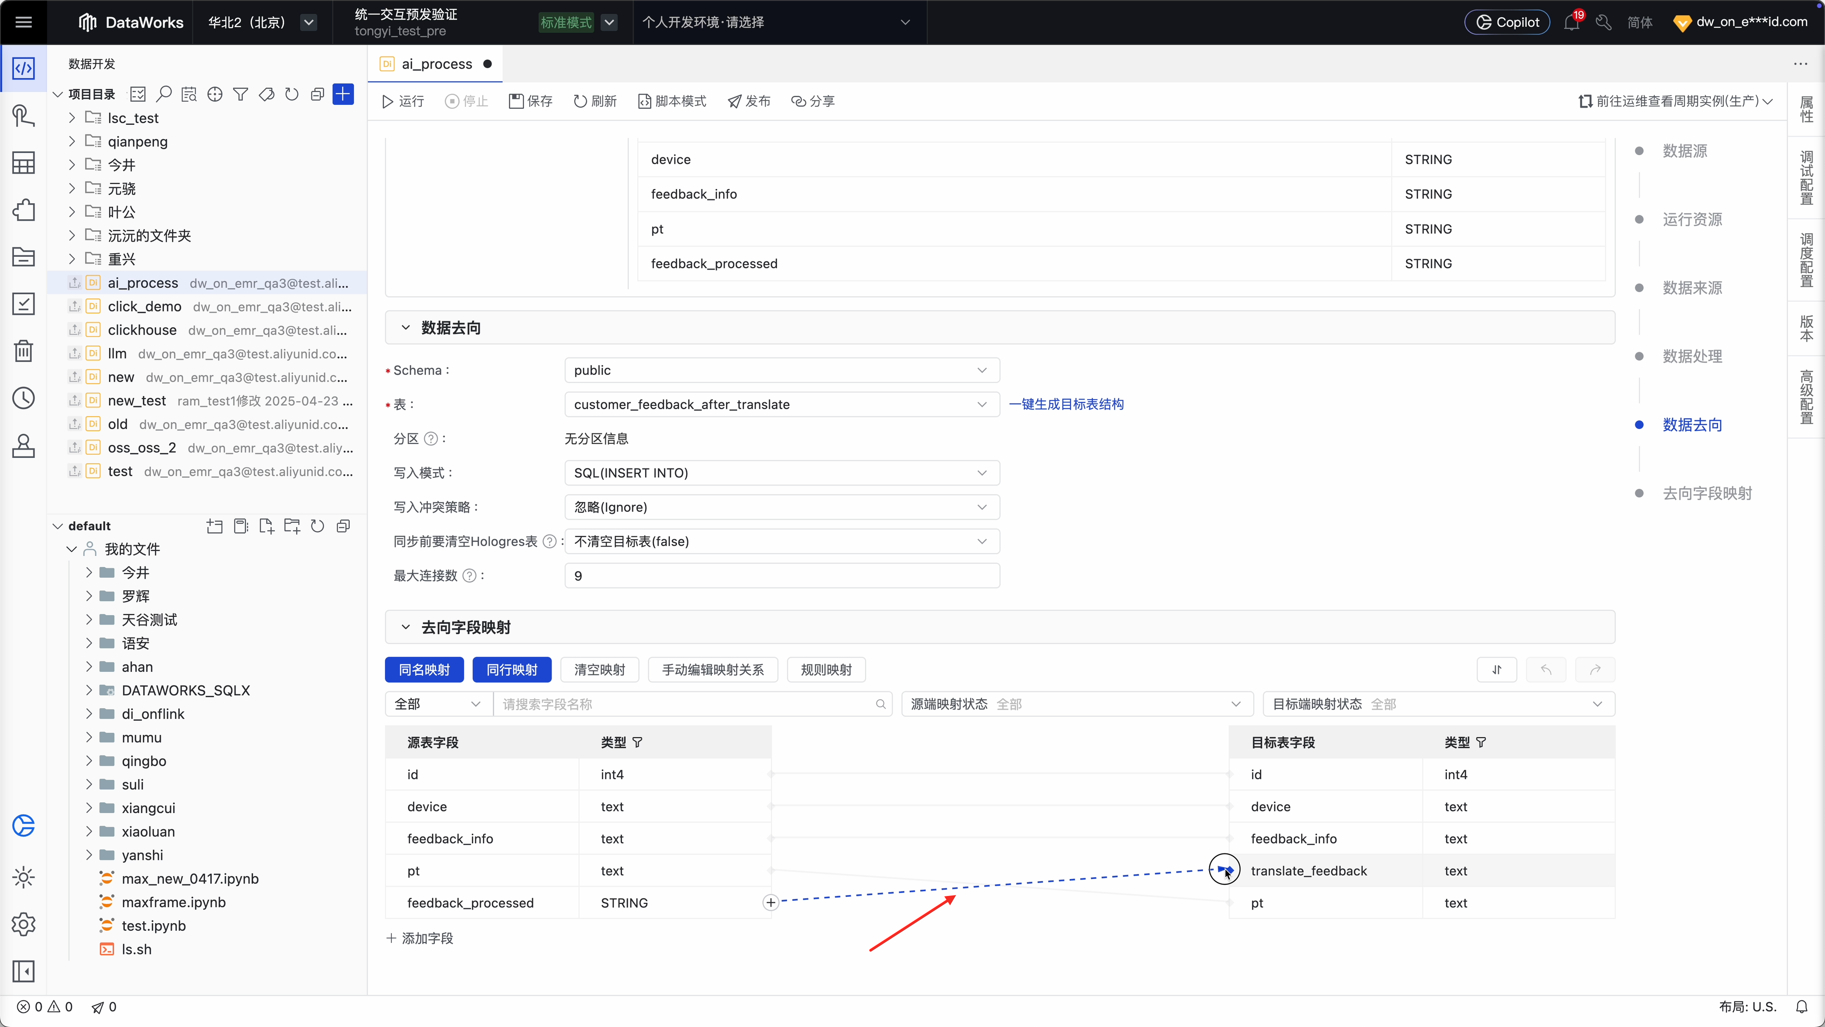Open the notifications bell with badge

(1571, 23)
